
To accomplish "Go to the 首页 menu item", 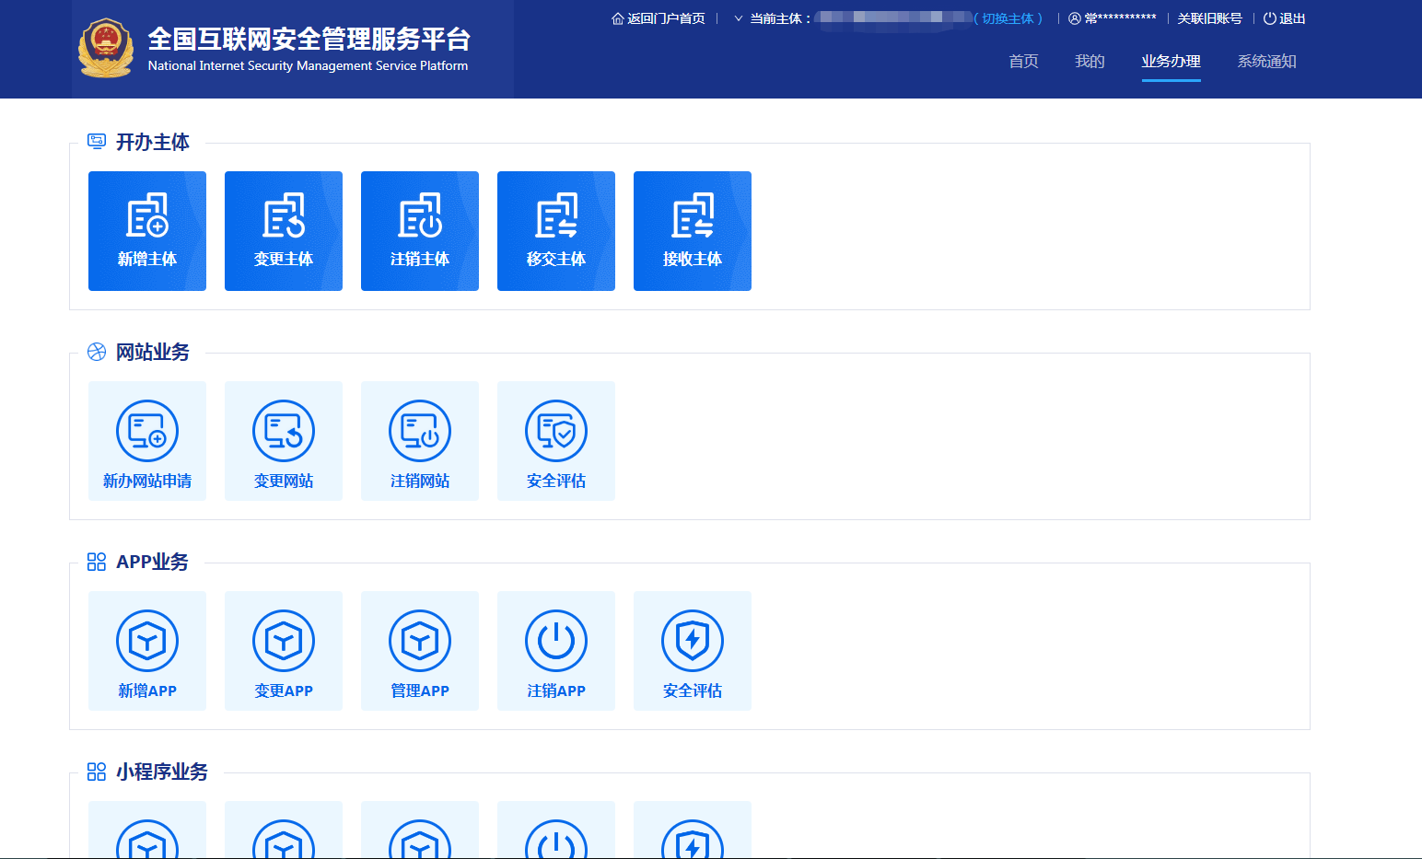I will [x=1022, y=61].
